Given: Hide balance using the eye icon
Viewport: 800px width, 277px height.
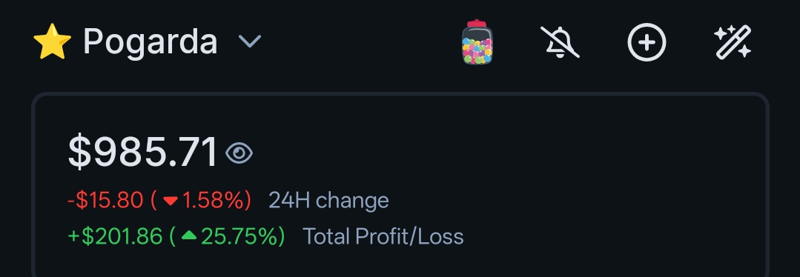Looking at the screenshot, I should point(239,153).
